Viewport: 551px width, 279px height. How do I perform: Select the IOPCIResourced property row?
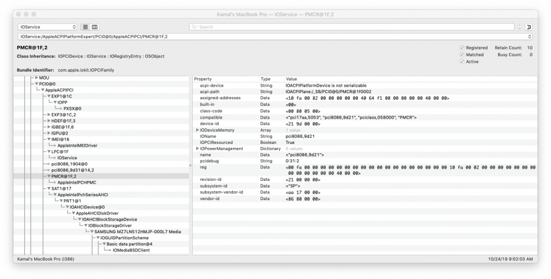click(365, 142)
